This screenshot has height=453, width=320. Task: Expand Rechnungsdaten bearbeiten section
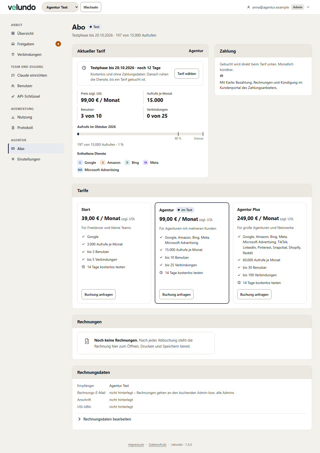(x=105, y=419)
